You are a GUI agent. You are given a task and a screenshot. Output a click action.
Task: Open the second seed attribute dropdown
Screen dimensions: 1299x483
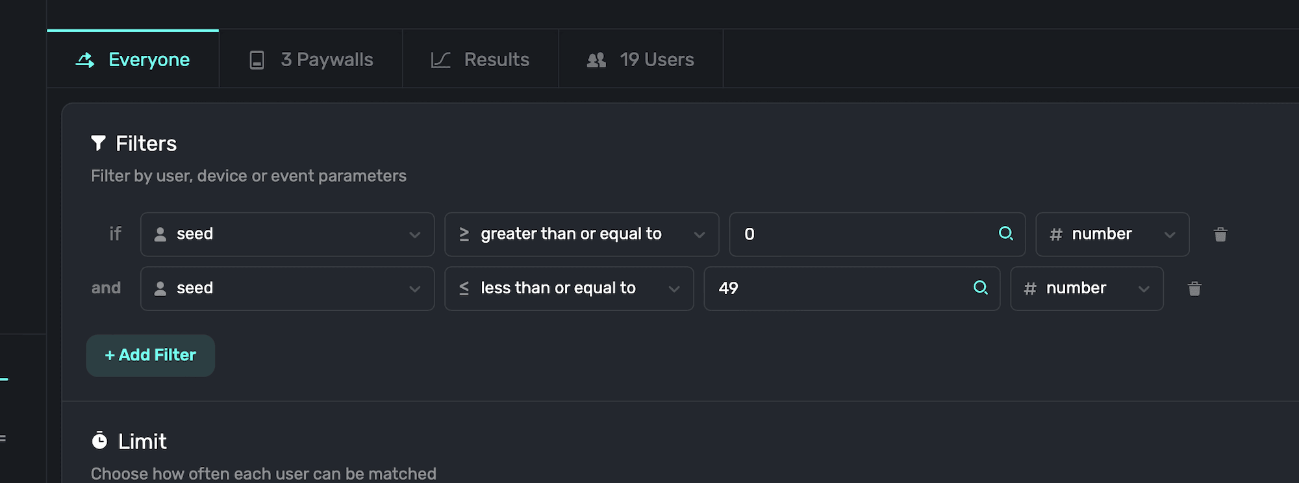(x=287, y=288)
